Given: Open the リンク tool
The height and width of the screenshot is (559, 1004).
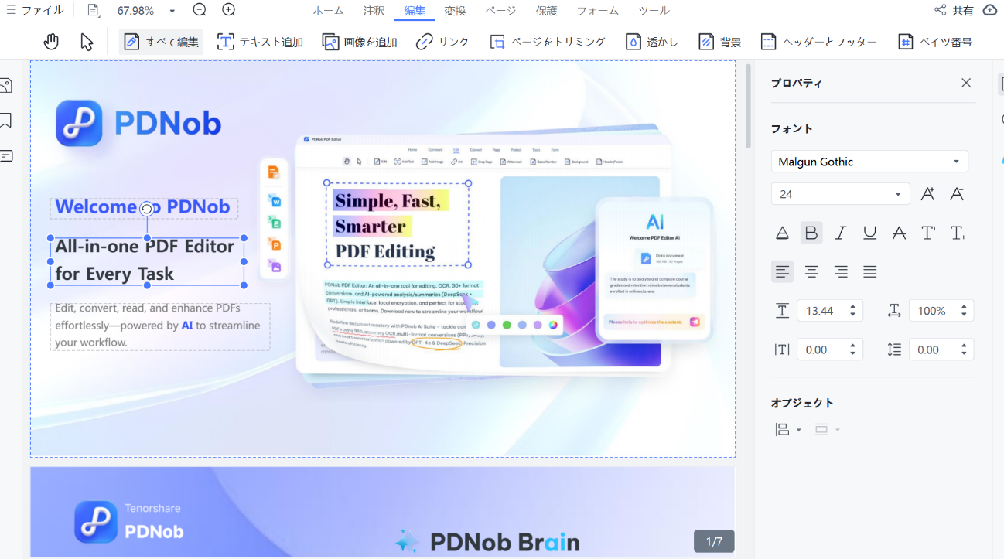Looking at the screenshot, I should click(x=443, y=41).
